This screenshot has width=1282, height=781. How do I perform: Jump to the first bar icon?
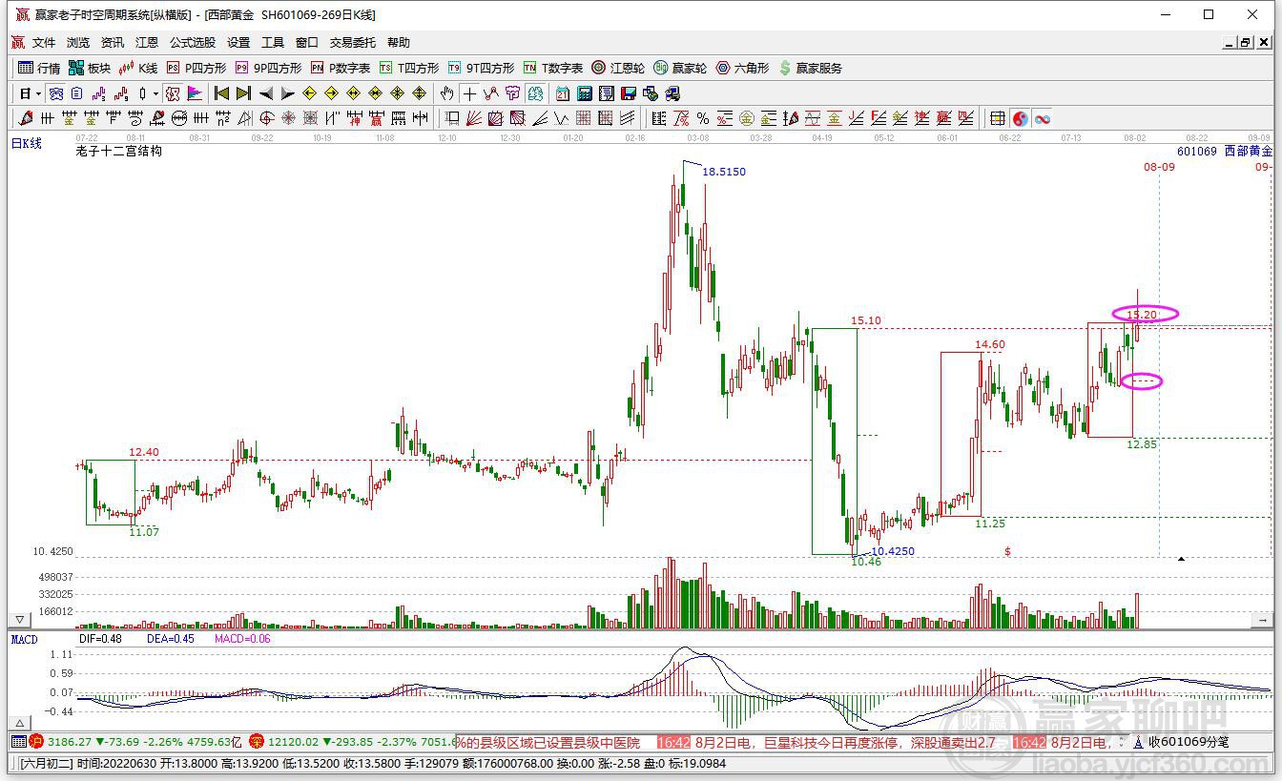(221, 93)
